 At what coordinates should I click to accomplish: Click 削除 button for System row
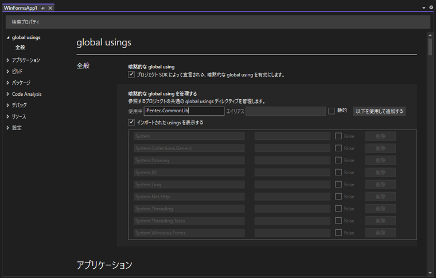[380, 136]
